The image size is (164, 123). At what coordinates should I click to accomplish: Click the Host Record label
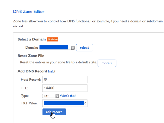tap(31, 80)
